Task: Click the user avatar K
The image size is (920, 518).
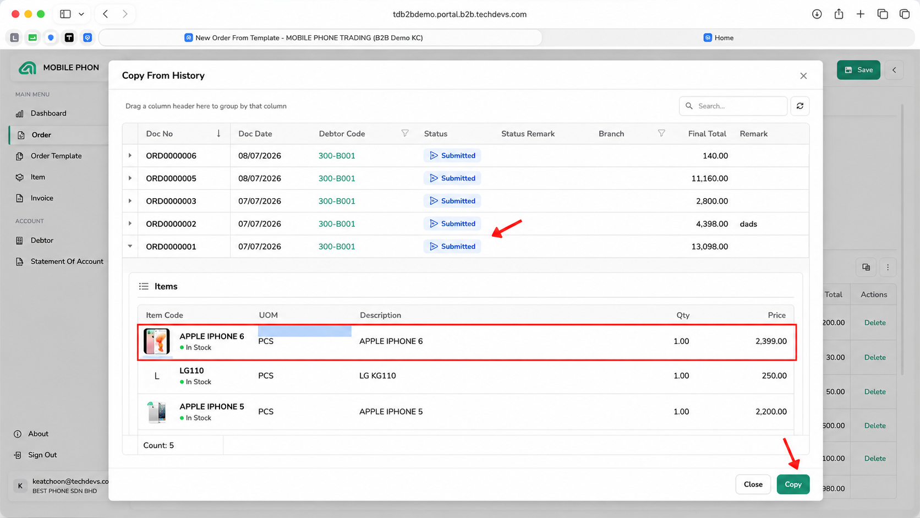Action: 20,486
